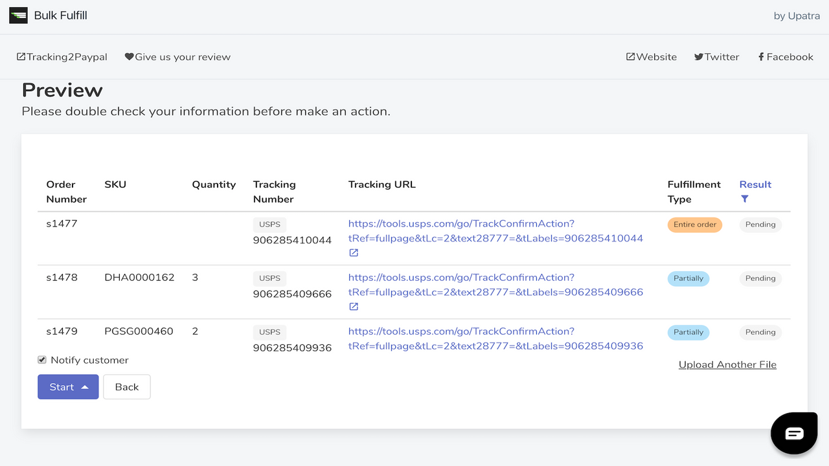
Task: Click the Fulfillment Type column header
Action: coord(694,192)
